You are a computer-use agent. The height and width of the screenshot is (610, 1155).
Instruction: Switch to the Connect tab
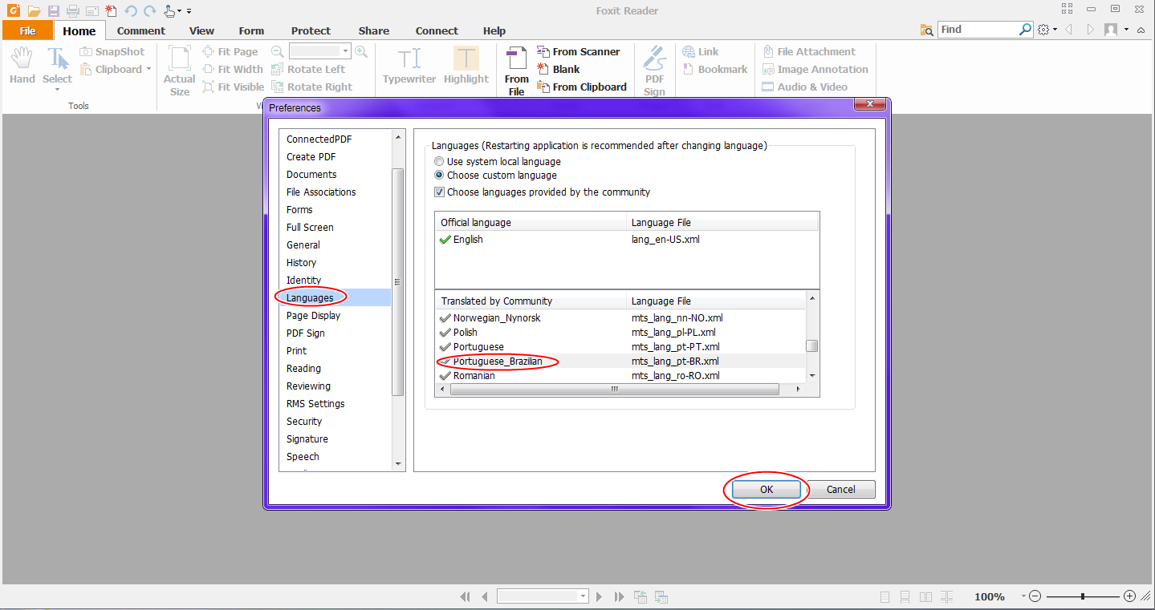click(437, 30)
